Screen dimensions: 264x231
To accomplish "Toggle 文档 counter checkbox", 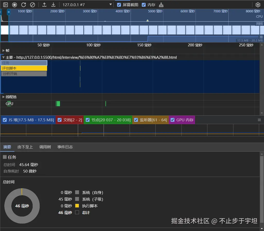I will click(x=59, y=120).
